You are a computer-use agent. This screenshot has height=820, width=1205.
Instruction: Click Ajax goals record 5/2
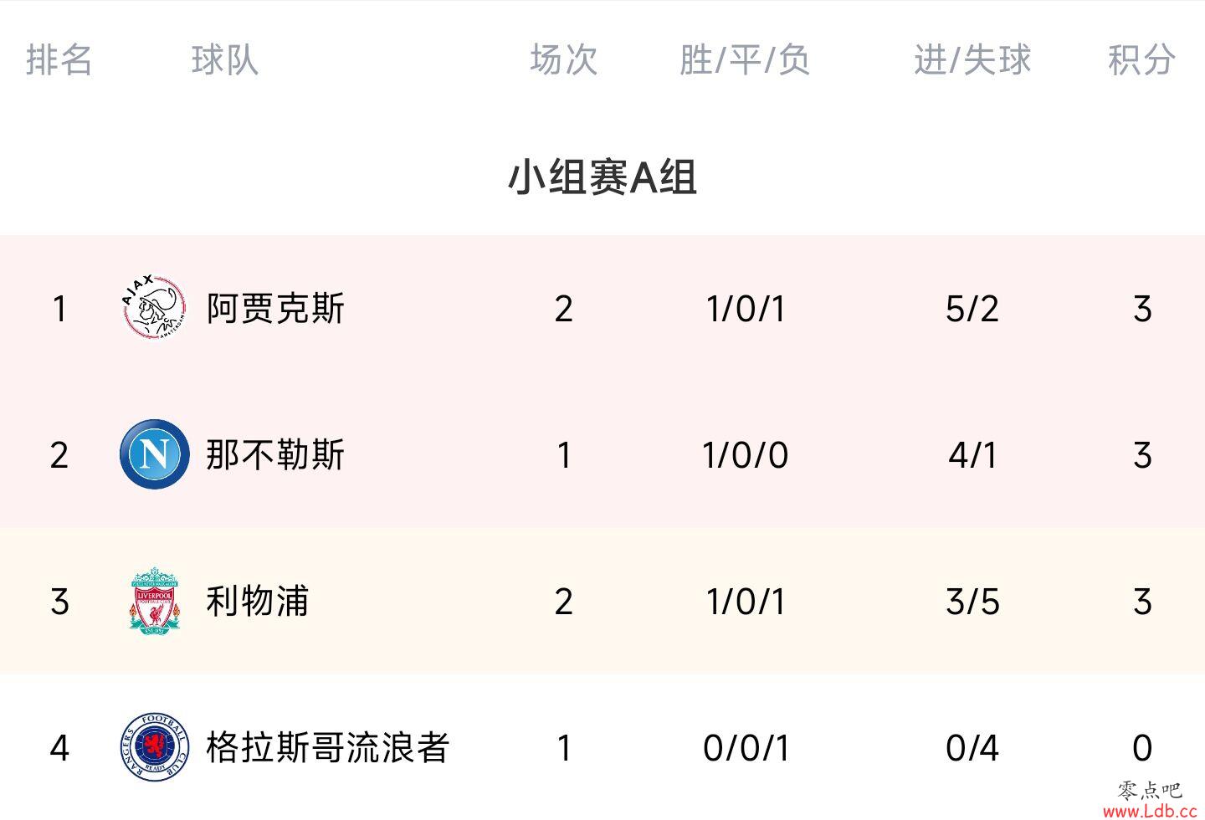pos(972,309)
